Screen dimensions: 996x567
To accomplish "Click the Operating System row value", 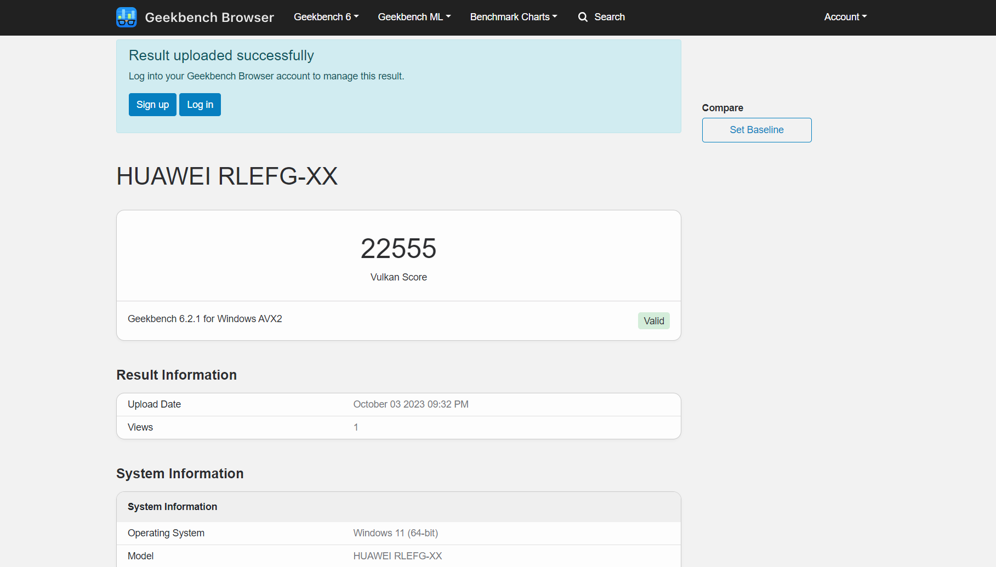I will [396, 533].
